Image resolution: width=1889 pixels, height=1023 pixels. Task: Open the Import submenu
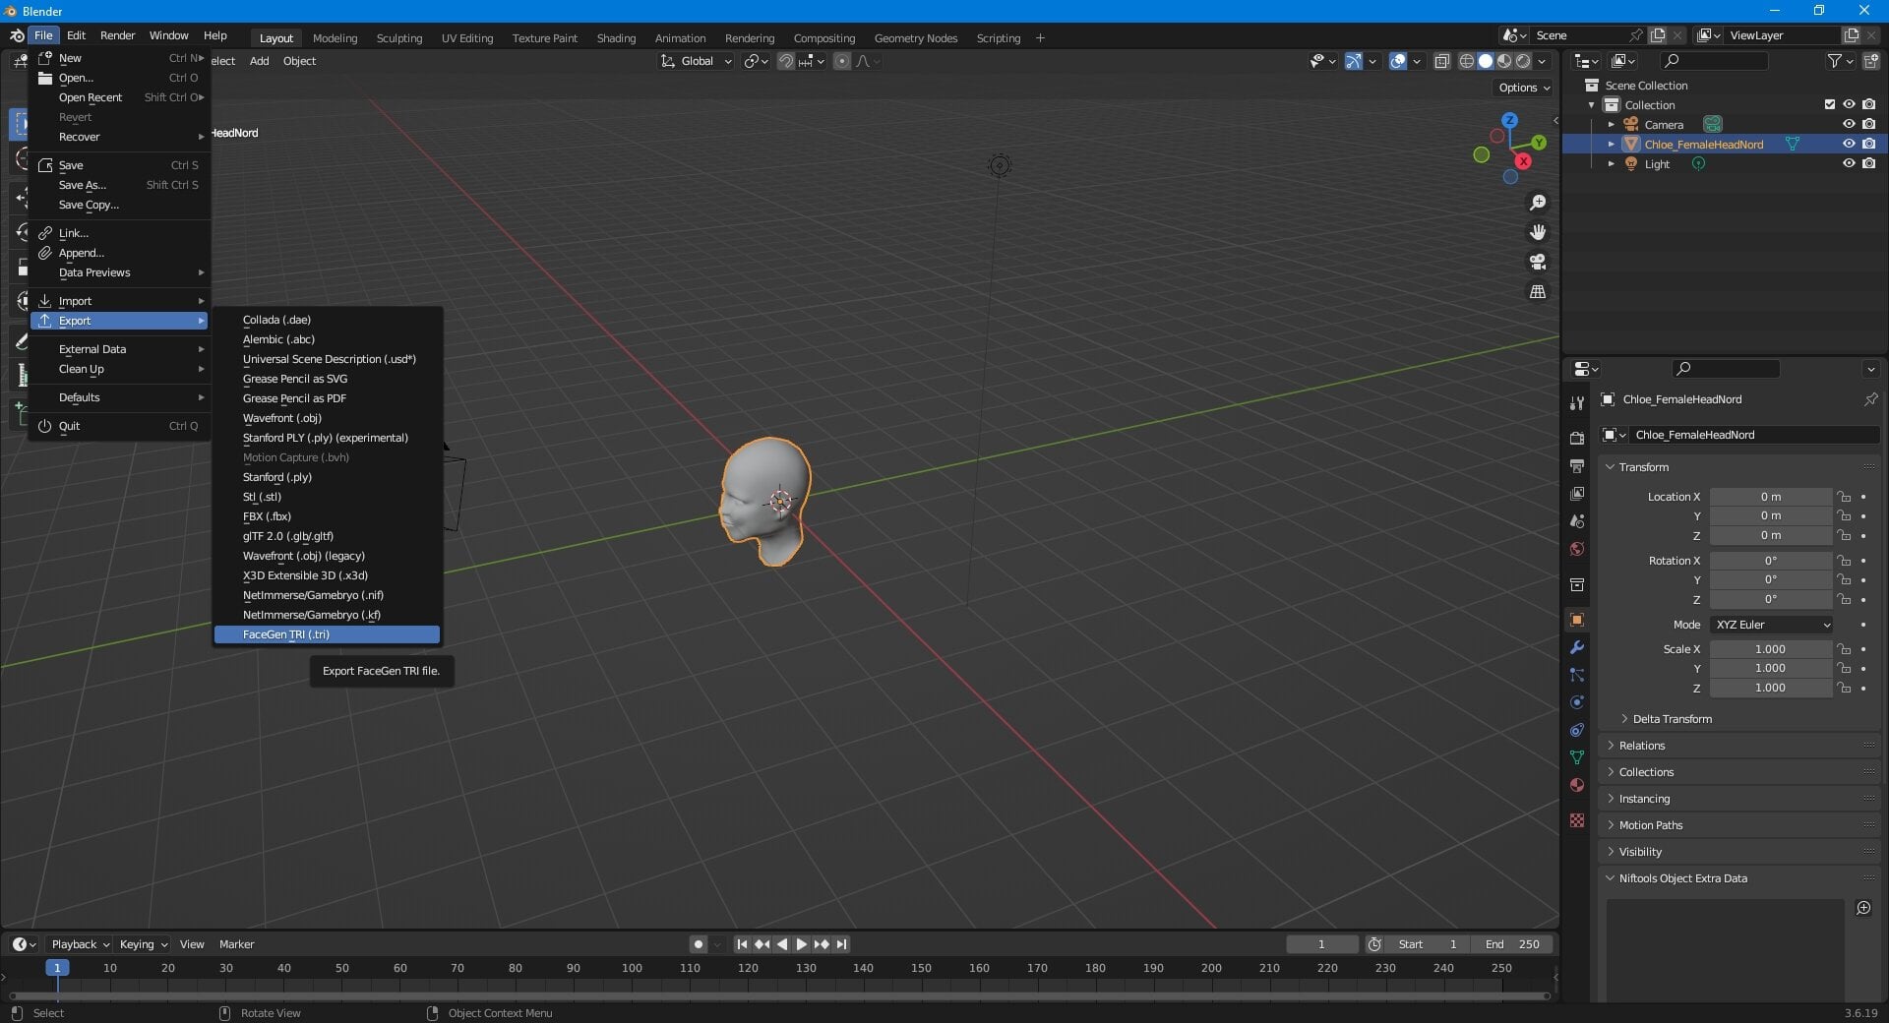[x=119, y=301]
